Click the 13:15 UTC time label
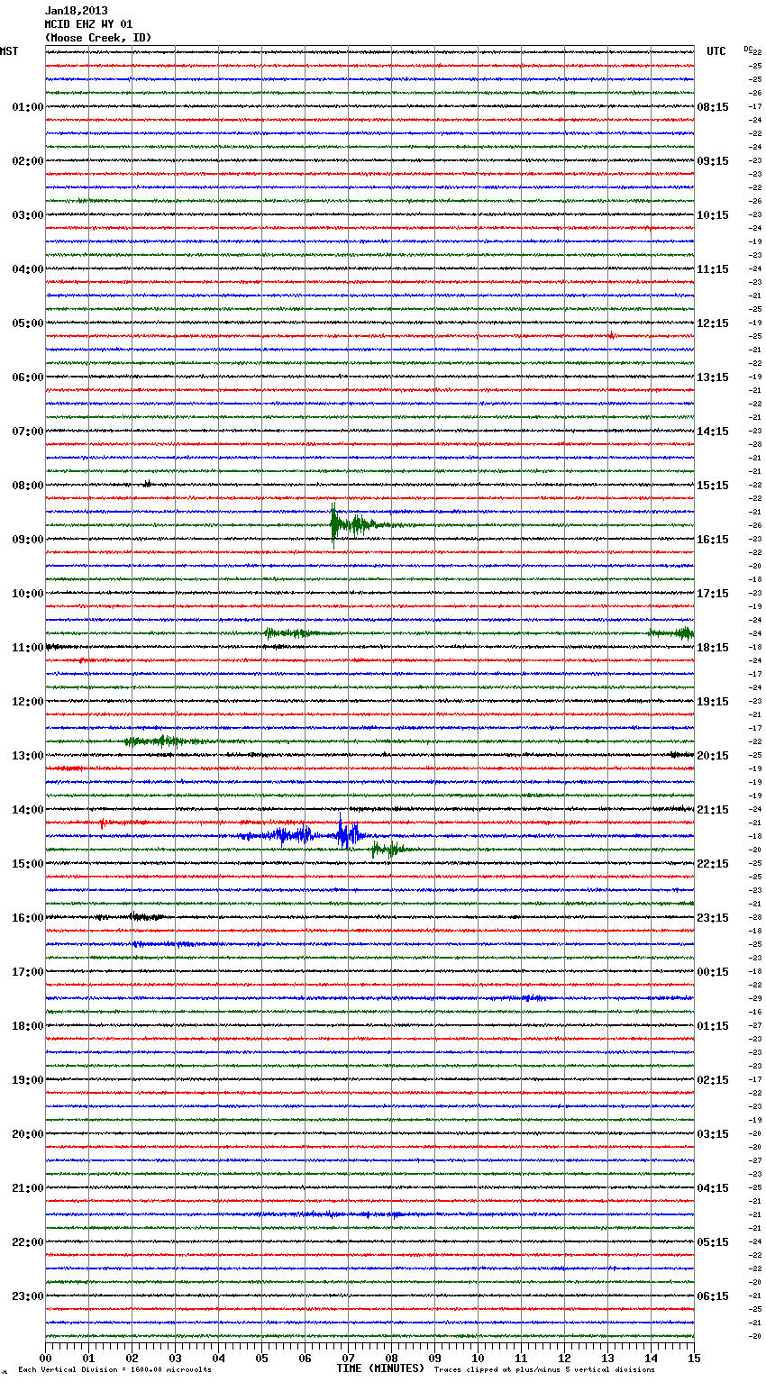Viewport: 766px width, 1382px height. click(713, 377)
